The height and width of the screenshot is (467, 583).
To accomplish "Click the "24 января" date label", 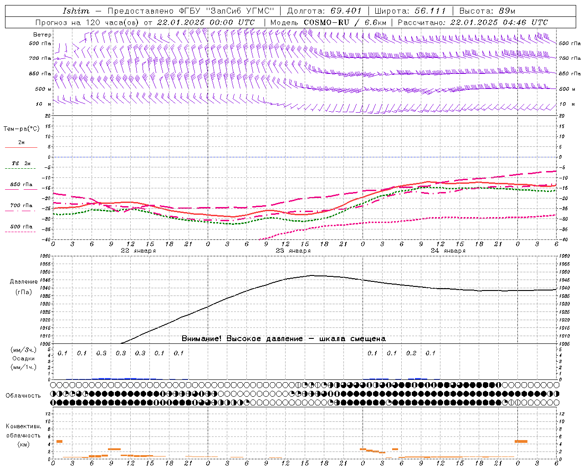I will tap(448, 251).
